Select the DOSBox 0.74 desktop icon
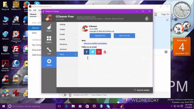The width and height of the screenshot is (194, 109). point(16,6)
